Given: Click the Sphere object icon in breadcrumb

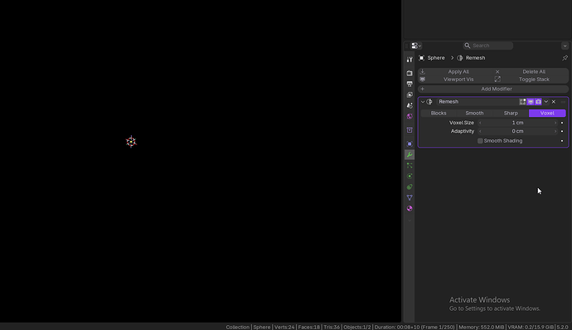Looking at the screenshot, I should point(422,58).
